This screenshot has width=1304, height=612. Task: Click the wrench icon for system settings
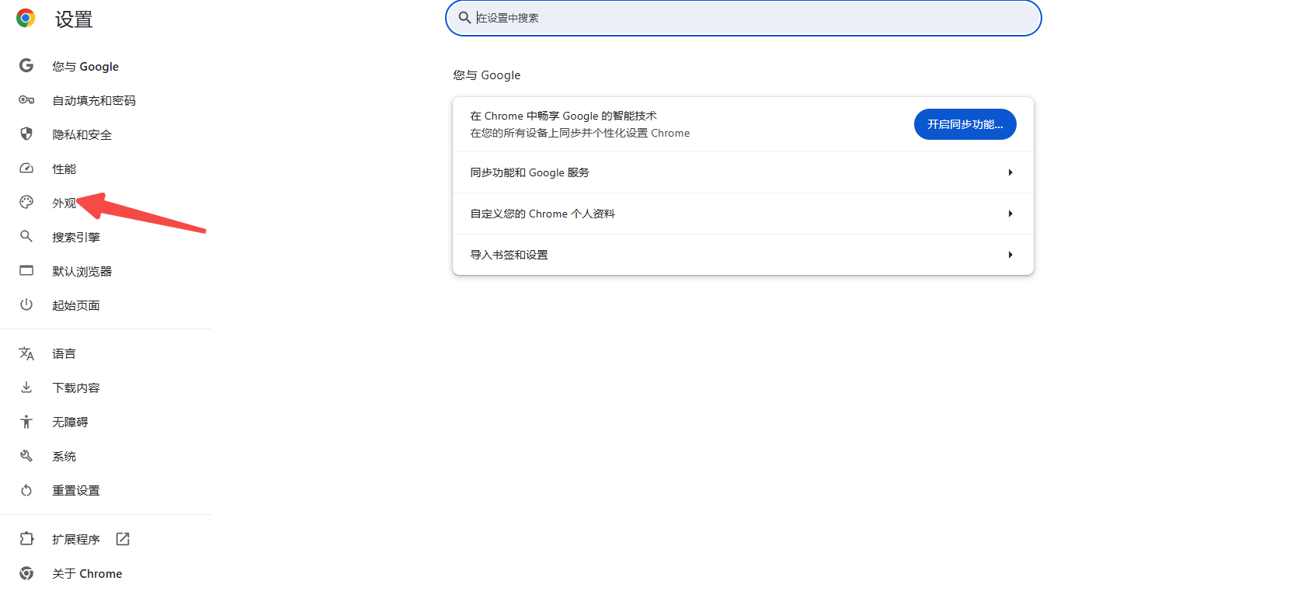26,456
